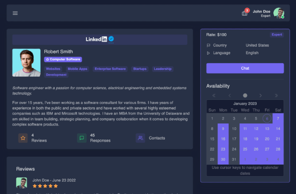Select the Development tag
This screenshot has width=296, height=194.
pos(56,74)
